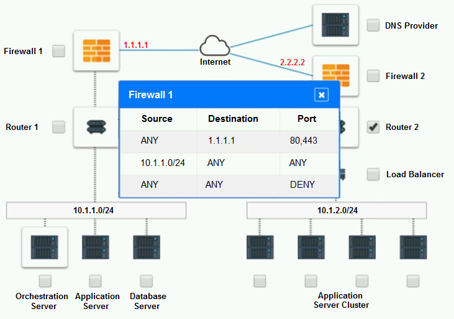The image size is (454, 319).
Task: Toggle the Database Server checkbox
Action: pos(147,280)
